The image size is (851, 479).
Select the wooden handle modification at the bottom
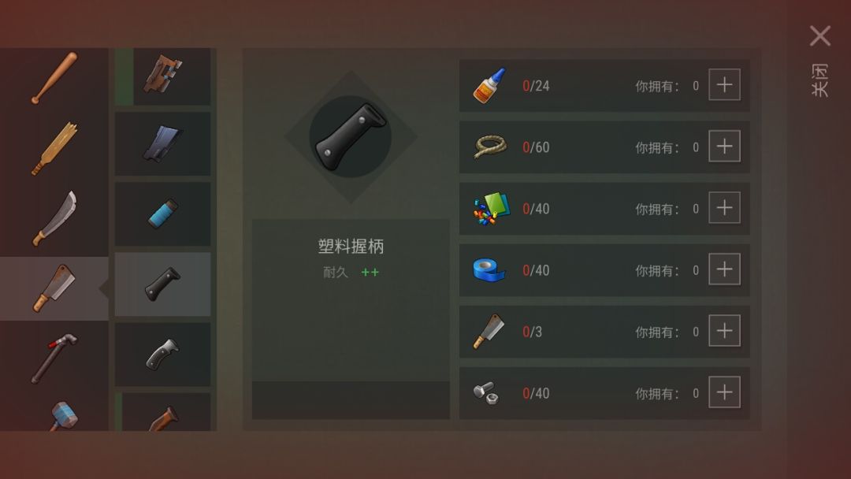163,412
